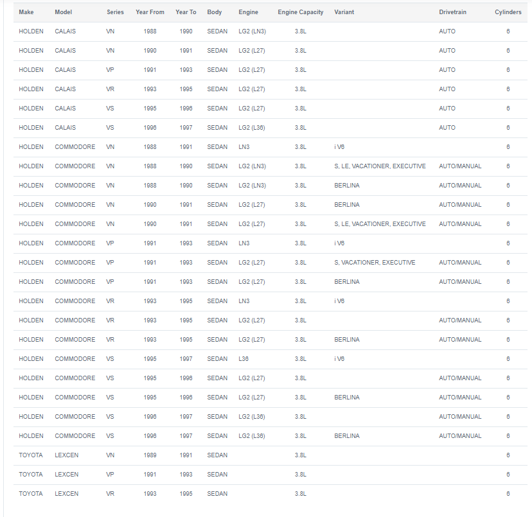This screenshot has width=532, height=517.
Task: Select CALAIS in the VN 1988 row
Action: (x=65, y=31)
